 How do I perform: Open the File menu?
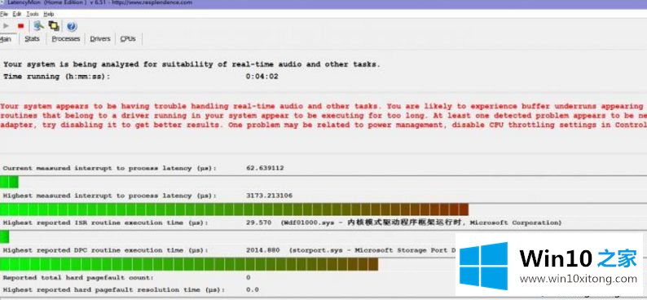click(4, 14)
